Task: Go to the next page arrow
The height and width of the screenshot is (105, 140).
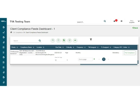Action: pos(108,59)
